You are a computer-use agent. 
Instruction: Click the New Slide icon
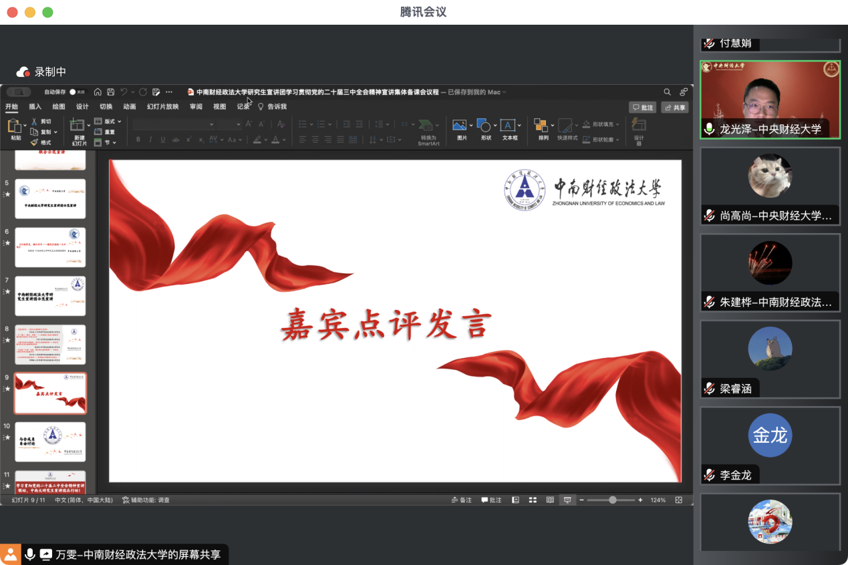pyautogui.click(x=78, y=126)
